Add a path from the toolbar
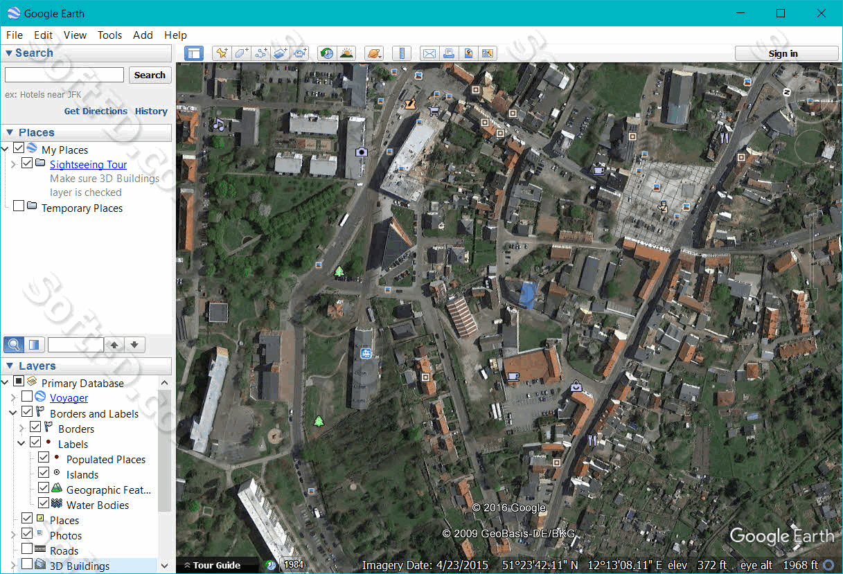The height and width of the screenshot is (574, 843). [261, 53]
